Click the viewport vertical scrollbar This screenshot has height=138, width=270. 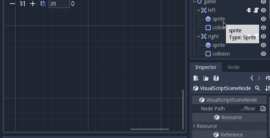[x=183, y=109]
